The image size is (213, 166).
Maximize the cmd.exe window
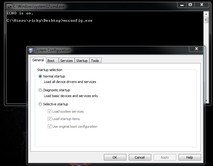click(190, 5)
